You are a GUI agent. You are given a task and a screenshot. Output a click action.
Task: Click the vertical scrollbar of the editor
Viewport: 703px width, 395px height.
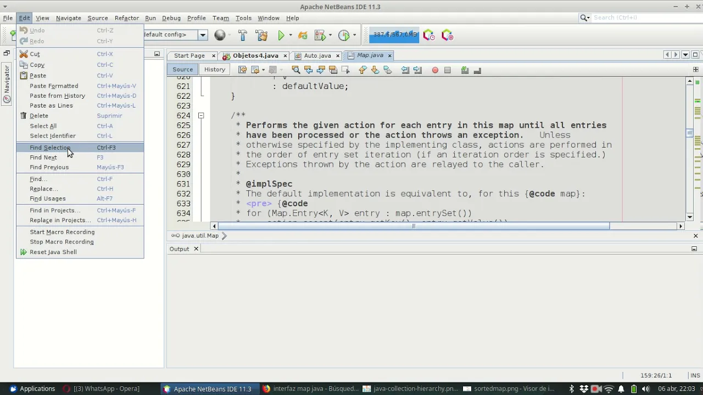(x=690, y=132)
